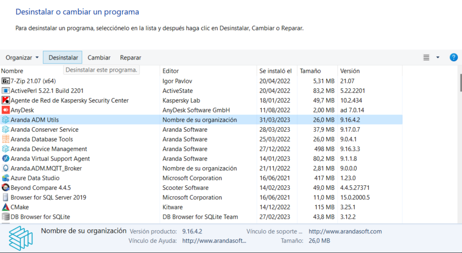Viewport: 462px width, 253px height.
Task: Click the Aranda Virtual Support Agent icon
Action: [x=6, y=159]
